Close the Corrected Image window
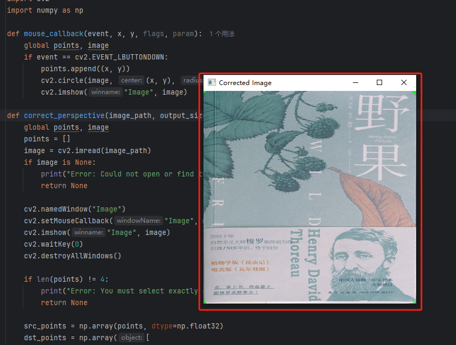 coord(404,82)
